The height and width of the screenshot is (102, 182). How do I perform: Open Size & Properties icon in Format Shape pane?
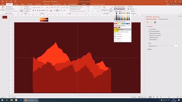[155, 22]
